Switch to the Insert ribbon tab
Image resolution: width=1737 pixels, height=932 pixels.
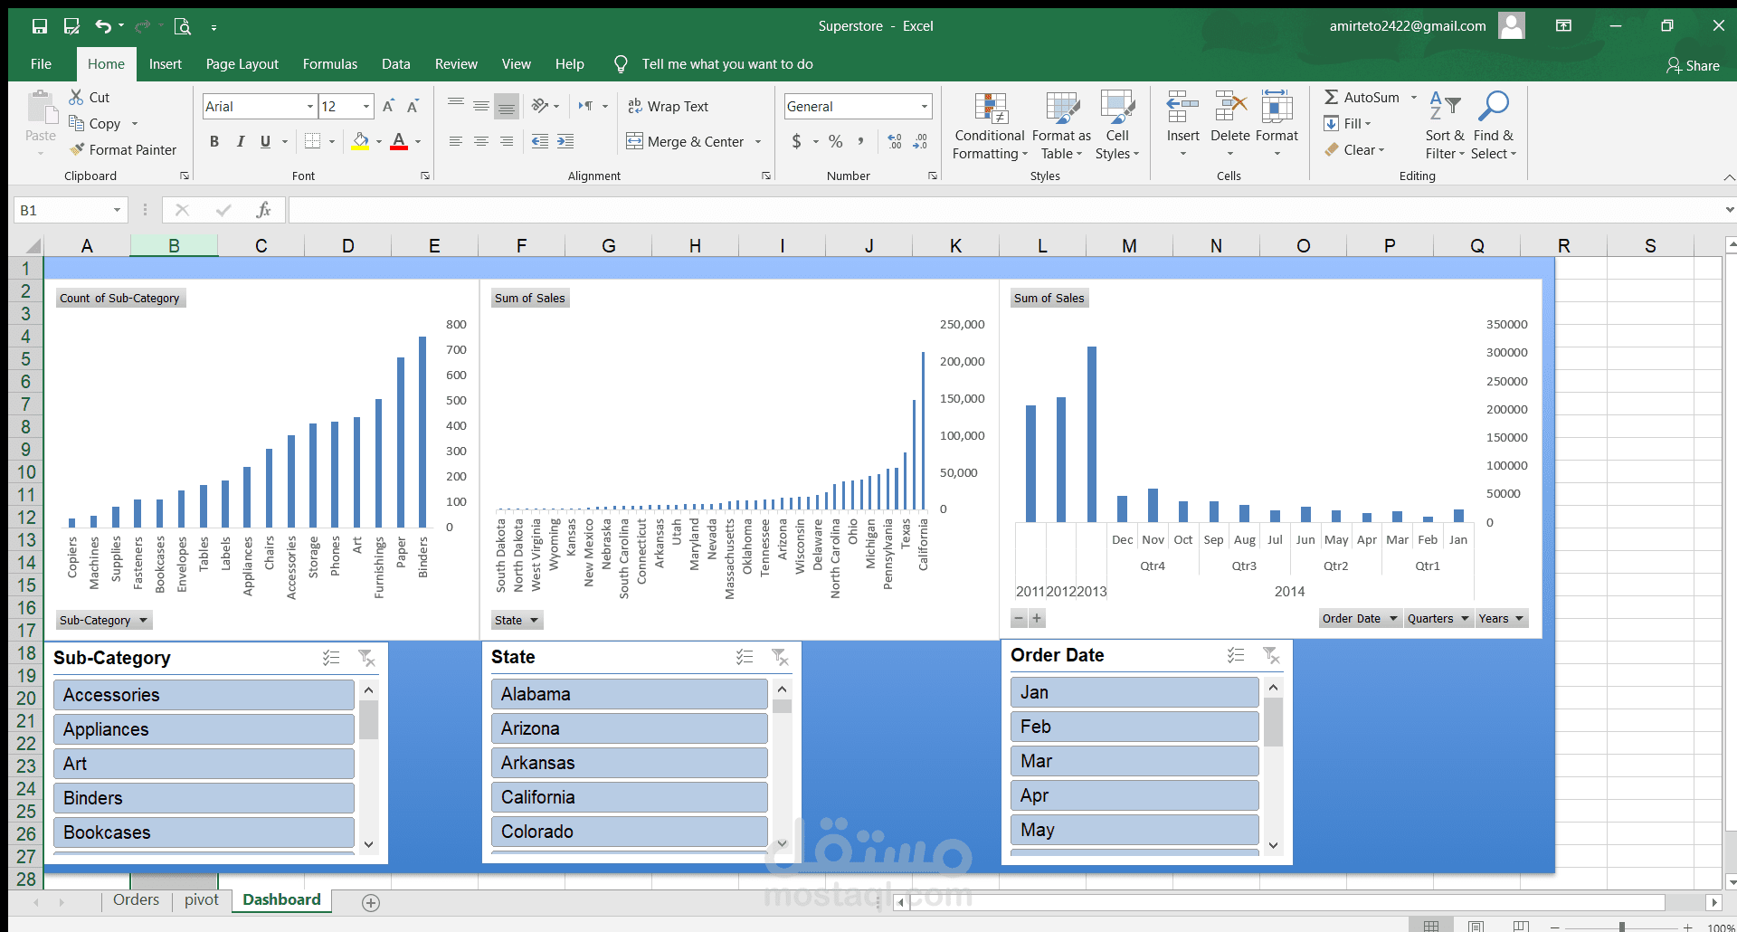point(166,64)
